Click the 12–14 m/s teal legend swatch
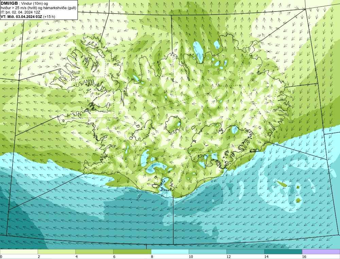The height and width of the screenshot is (259, 340). click(245, 252)
